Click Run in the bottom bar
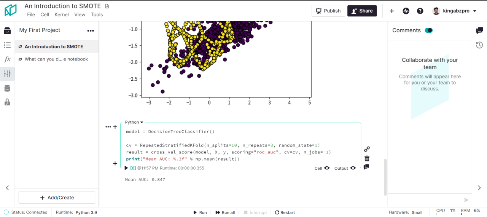This screenshot has height=217, width=487. point(200,212)
